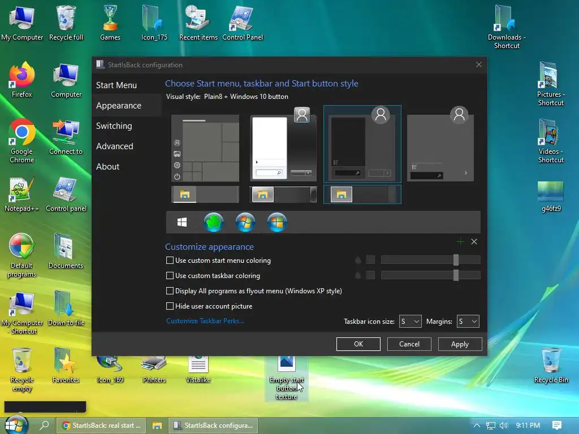Image resolution: width=579 pixels, height=434 pixels.
Task: Open Customize Taskbar Perks link
Action: 205,321
